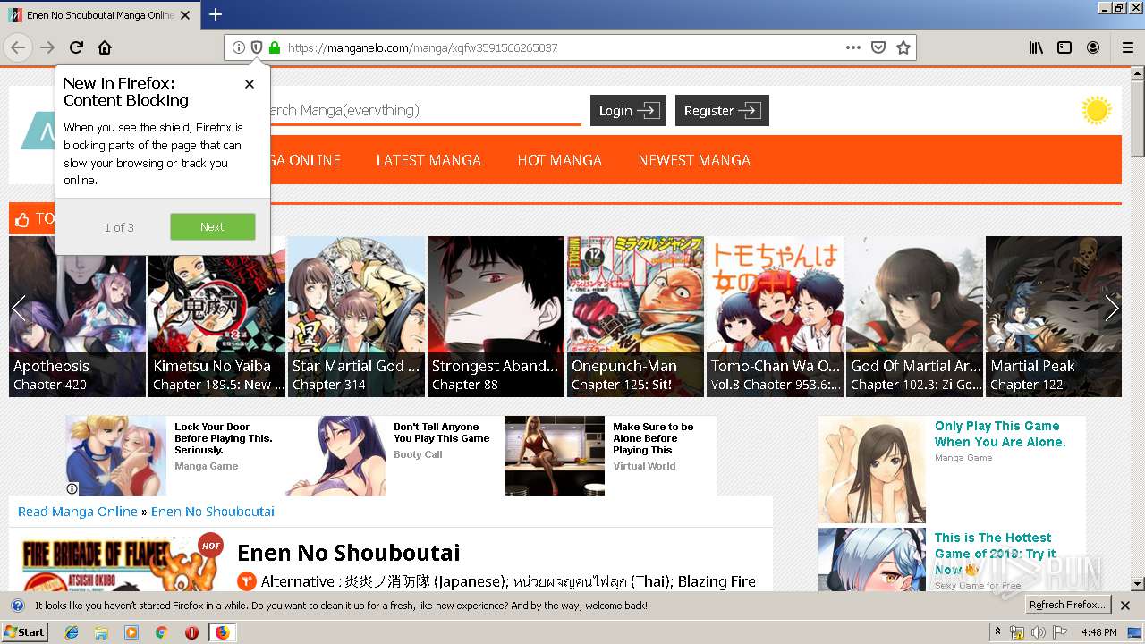Slide manga carousel to the right

[1111, 309]
